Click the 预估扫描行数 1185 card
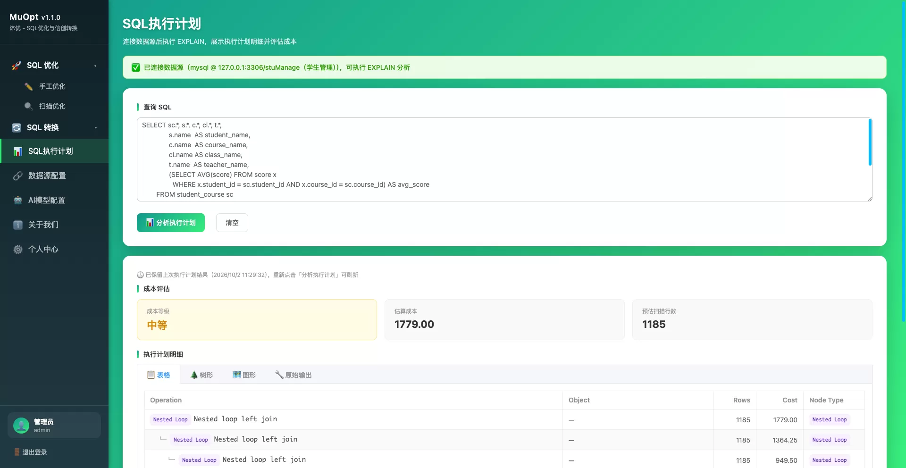 752,319
